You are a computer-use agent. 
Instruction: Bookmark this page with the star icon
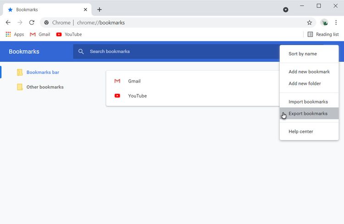pos(309,22)
